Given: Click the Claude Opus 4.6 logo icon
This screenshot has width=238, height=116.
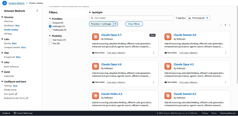Looking at the screenshot, I should [x=95, y=66].
